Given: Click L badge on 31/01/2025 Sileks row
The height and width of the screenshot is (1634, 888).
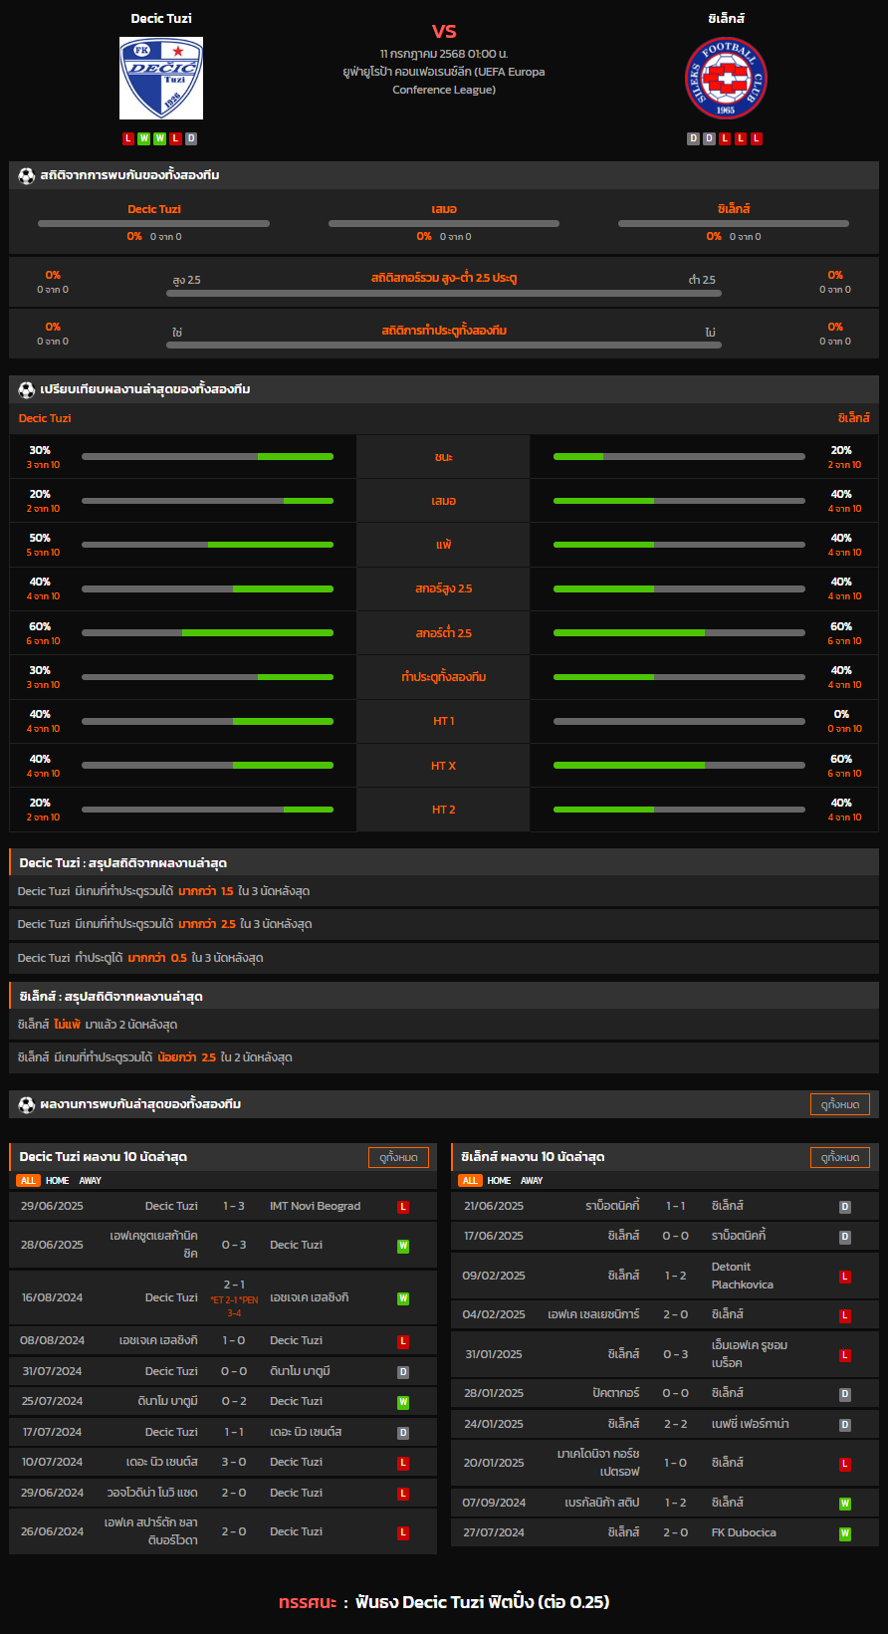Looking at the screenshot, I should [845, 1355].
